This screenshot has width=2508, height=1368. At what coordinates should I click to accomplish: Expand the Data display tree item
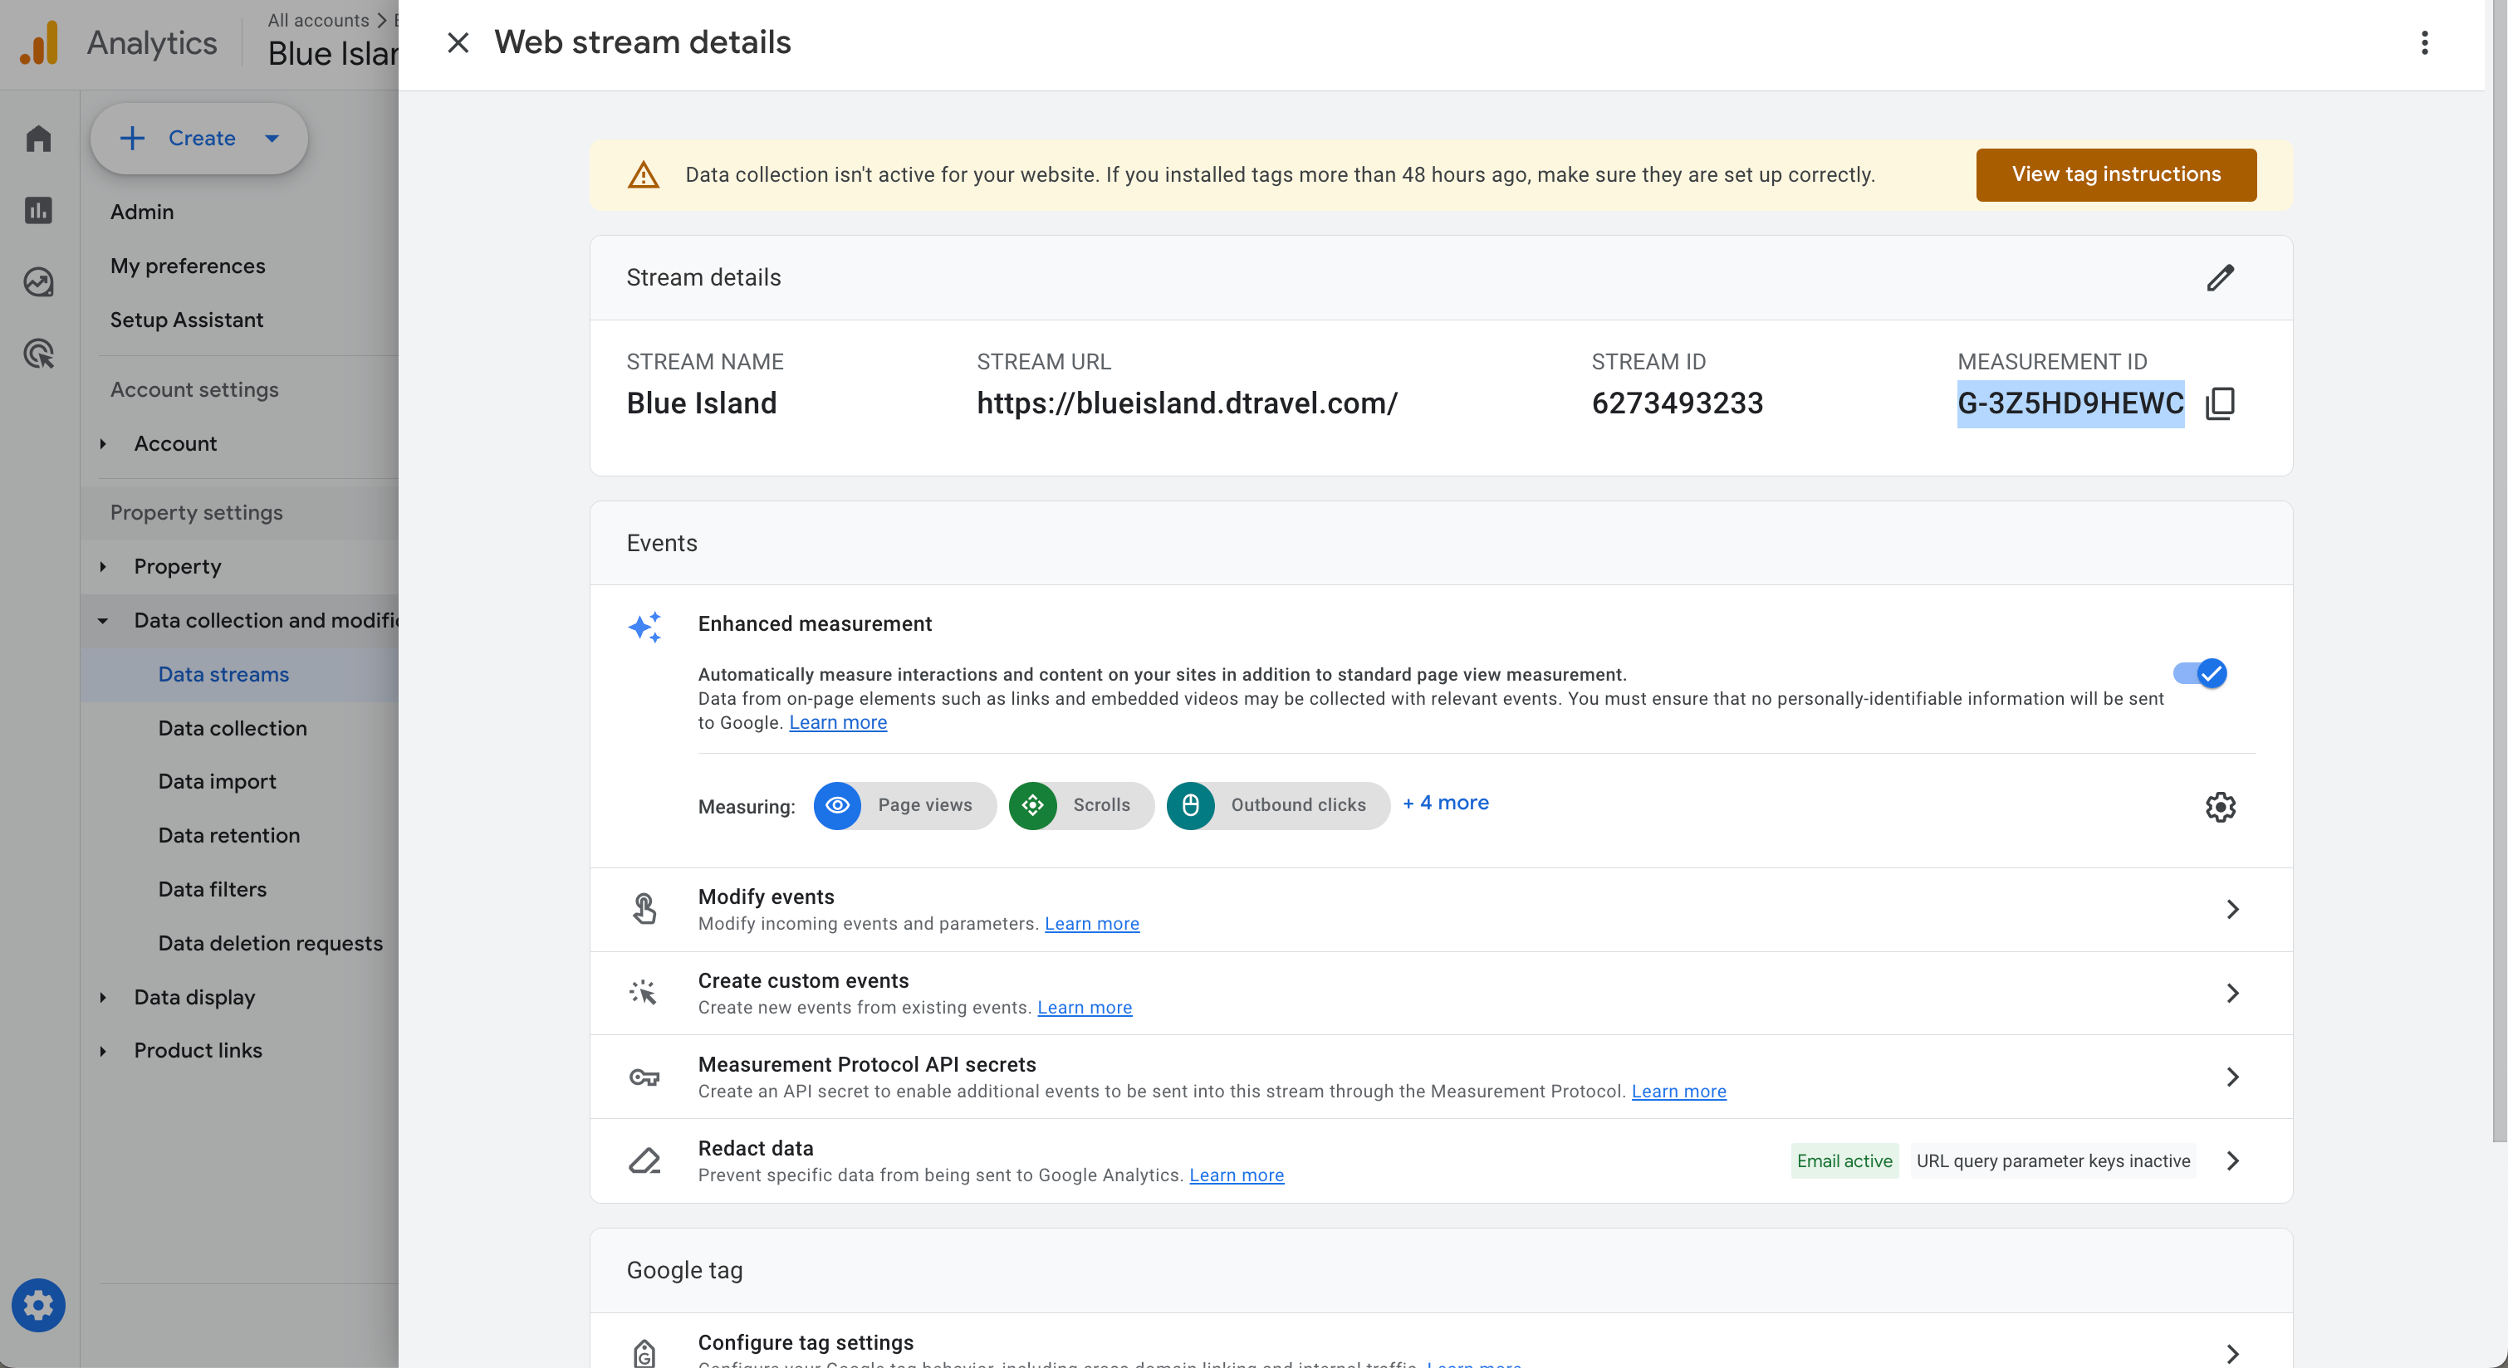[x=103, y=997]
